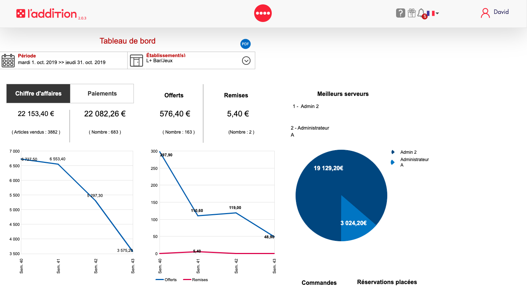The width and height of the screenshot is (527, 287).
Task: Open the French flag language dropdown
Action: pyautogui.click(x=433, y=13)
